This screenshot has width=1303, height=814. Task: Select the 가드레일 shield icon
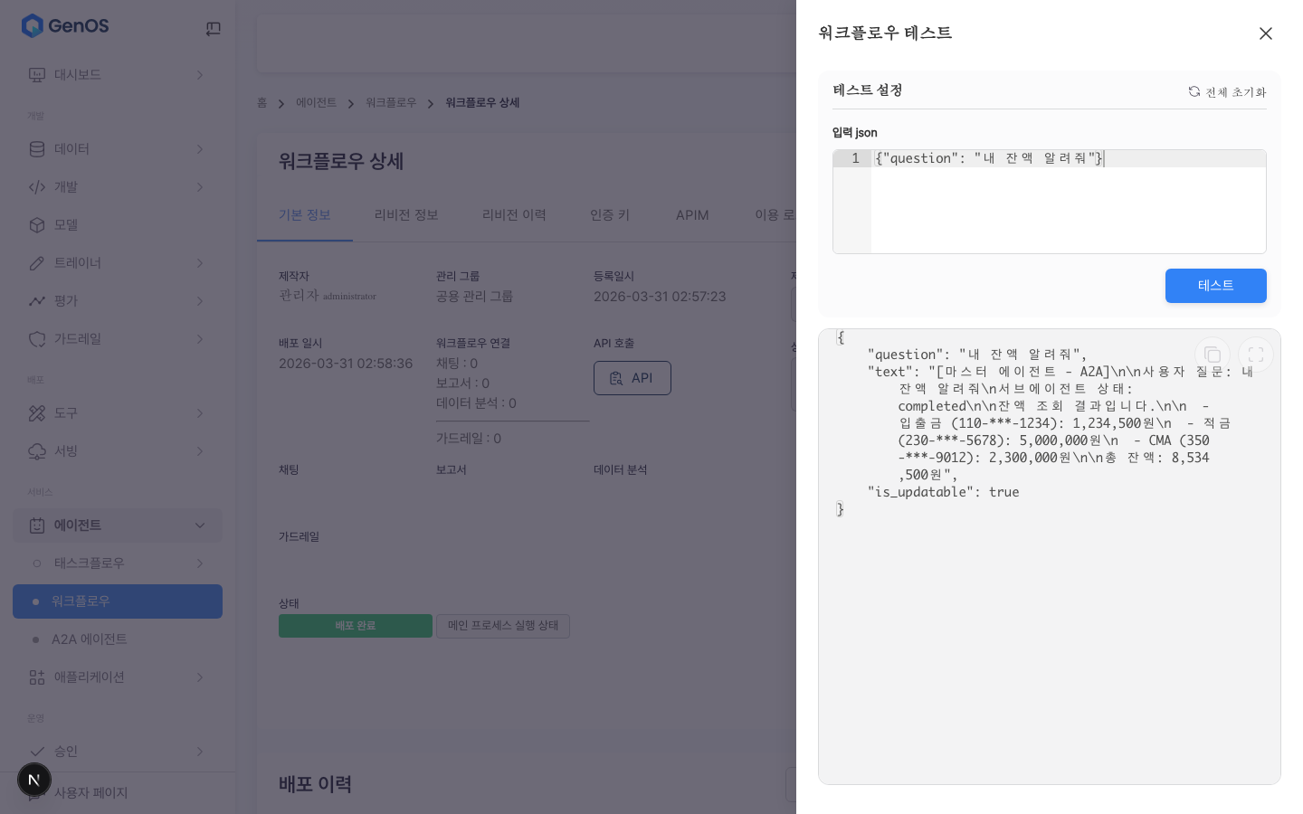coord(37,339)
